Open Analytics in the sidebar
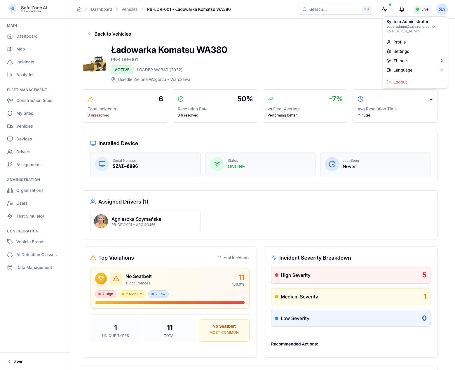Viewport: 455px width, 370px height. (x=25, y=75)
